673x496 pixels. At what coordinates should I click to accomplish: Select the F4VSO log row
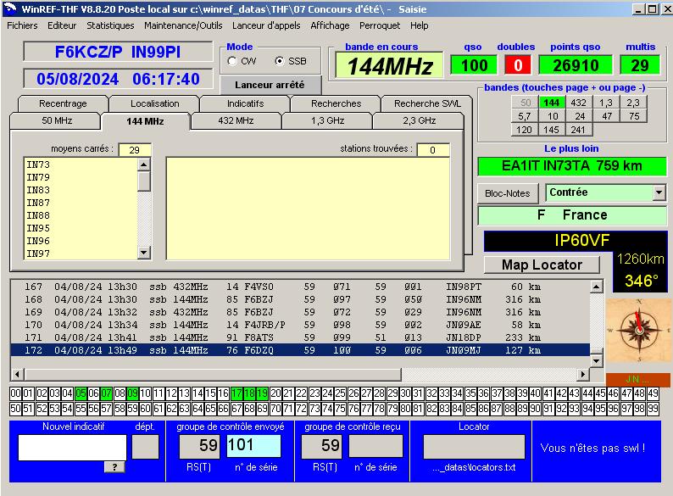pos(300,287)
